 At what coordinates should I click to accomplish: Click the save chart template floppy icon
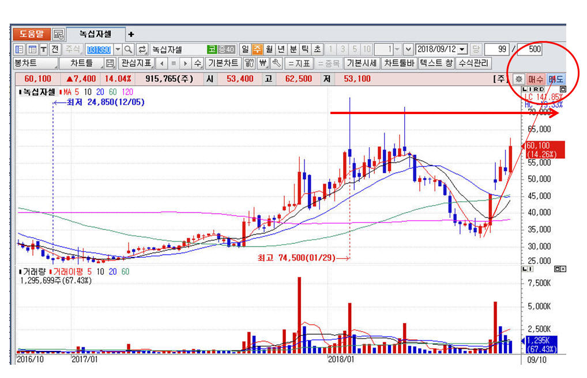tap(110, 63)
